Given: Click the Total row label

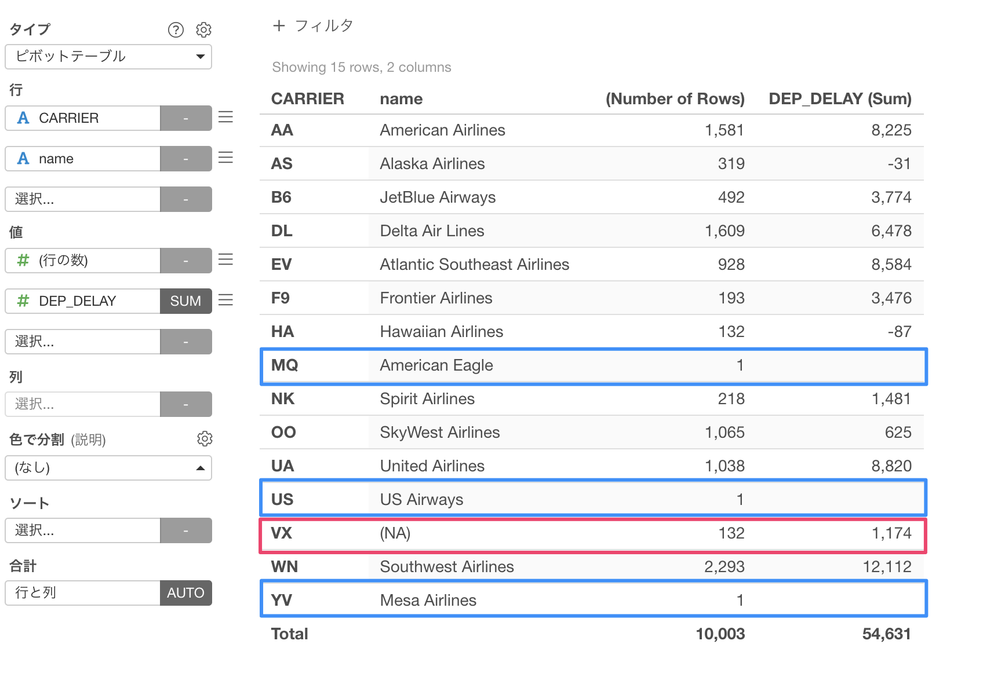Looking at the screenshot, I should click(290, 634).
